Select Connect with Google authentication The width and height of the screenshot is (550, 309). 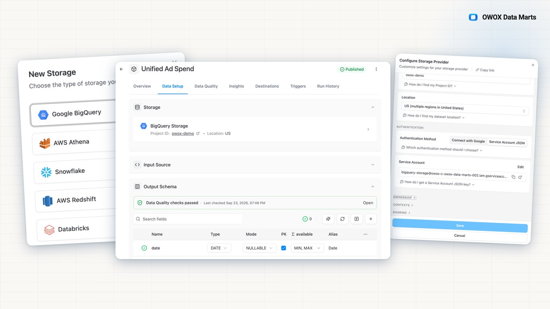(x=468, y=141)
